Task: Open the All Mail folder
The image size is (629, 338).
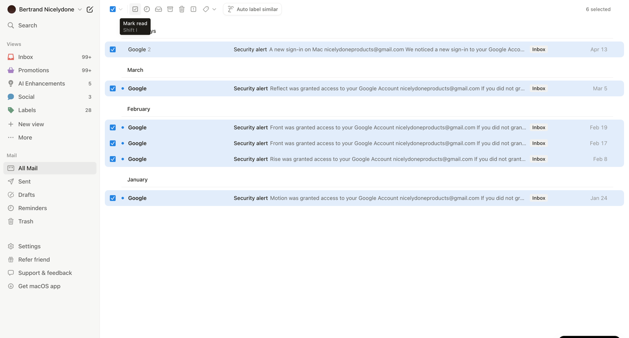Action: pos(50,168)
